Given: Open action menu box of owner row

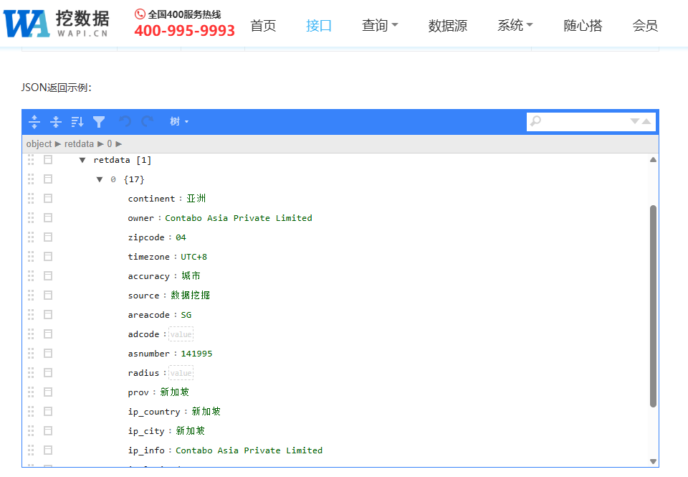Looking at the screenshot, I should coord(48,218).
